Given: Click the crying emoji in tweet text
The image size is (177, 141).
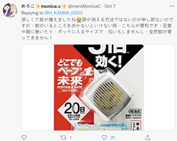Looking at the screenshot, I should (79, 20).
